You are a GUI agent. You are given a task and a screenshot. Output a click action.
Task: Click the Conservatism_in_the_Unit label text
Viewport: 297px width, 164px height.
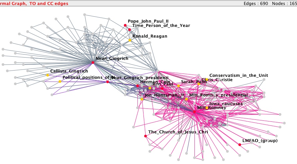pos(239,75)
